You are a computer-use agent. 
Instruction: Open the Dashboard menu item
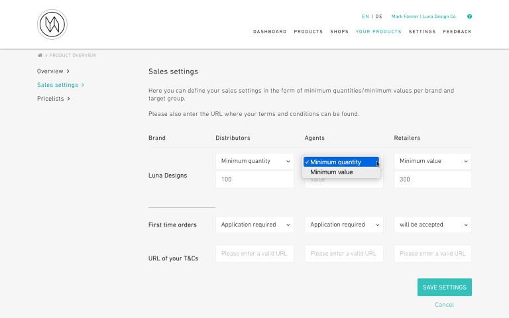[270, 32]
